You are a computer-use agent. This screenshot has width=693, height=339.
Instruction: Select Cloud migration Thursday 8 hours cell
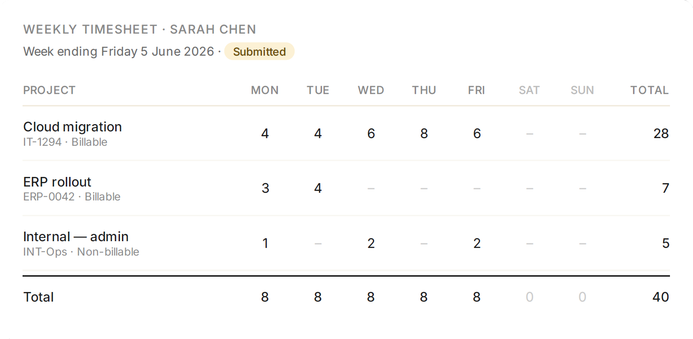tap(424, 134)
